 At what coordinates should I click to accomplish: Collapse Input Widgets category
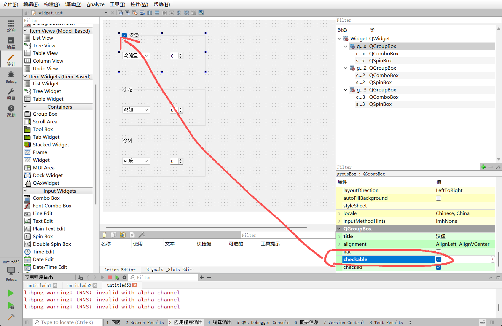pyautogui.click(x=26, y=191)
